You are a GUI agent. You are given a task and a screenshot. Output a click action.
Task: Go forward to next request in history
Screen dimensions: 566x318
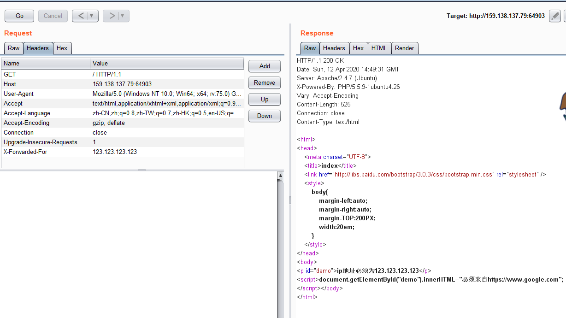pos(112,16)
